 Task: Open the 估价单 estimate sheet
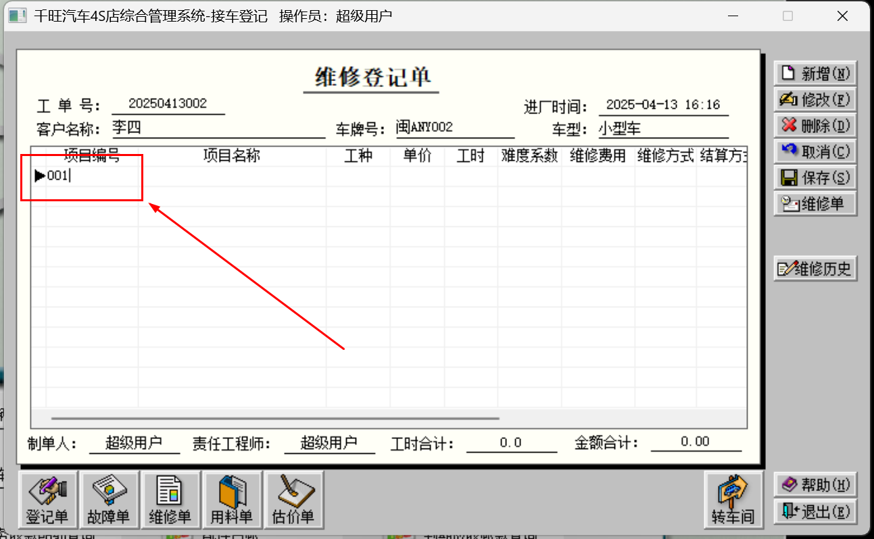pos(293,500)
